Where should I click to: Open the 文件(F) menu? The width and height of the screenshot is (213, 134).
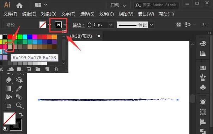pyautogui.click(x=10, y=14)
